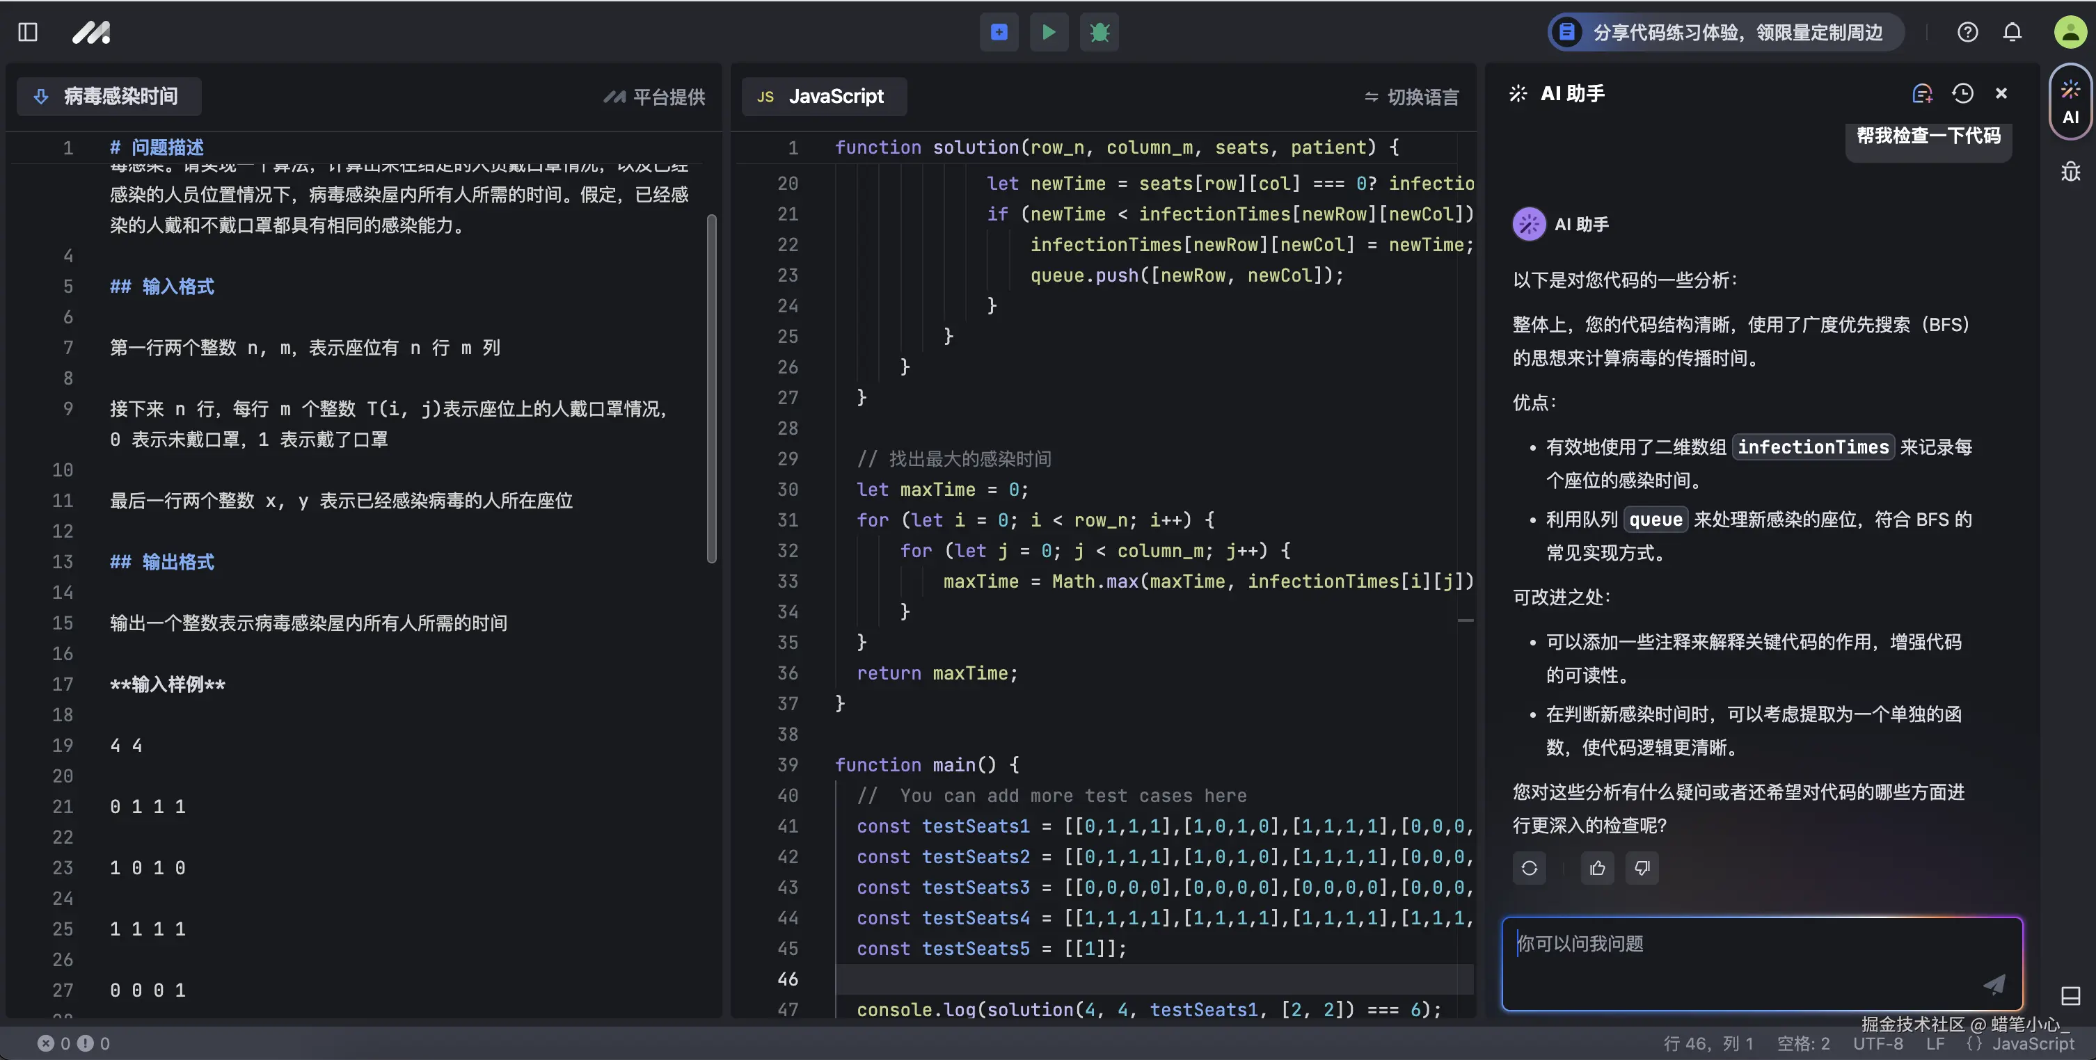2096x1060 pixels.
Task: Select the JavaScript editor tab
Action: click(823, 97)
